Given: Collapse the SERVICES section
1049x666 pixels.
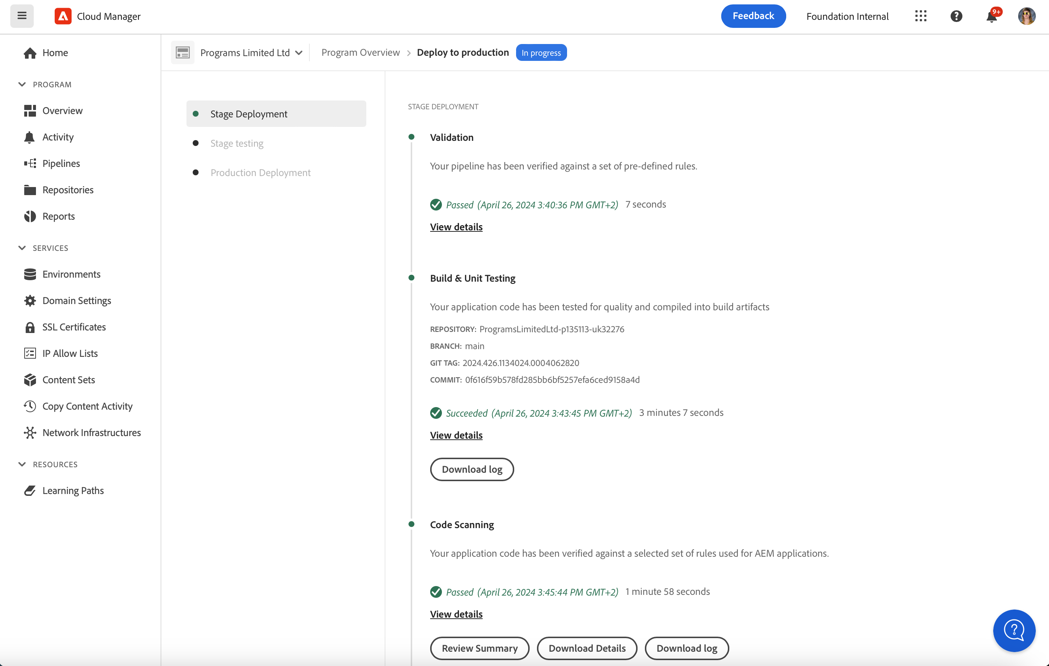Looking at the screenshot, I should click(x=22, y=248).
